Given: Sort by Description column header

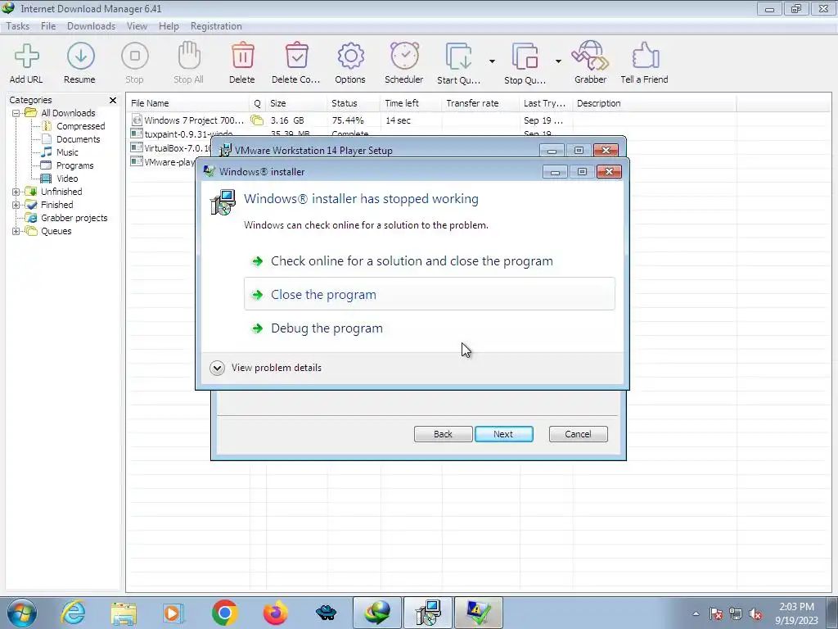Looking at the screenshot, I should point(654,103).
